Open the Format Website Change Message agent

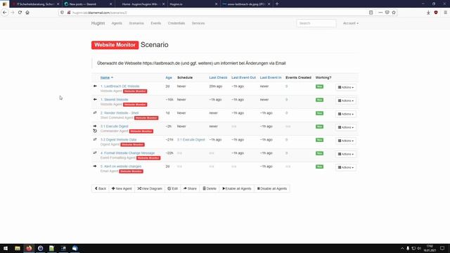(x=127, y=153)
